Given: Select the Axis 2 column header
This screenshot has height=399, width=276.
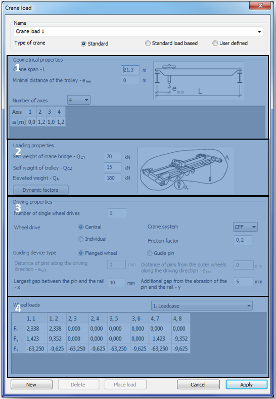Looking at the screenshot, I should pyautogui.click(x=41, y=112).
